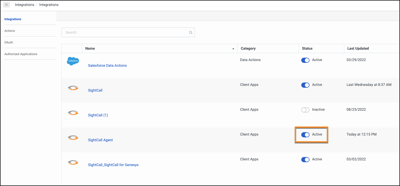
Task: Click Client Apps in the SightCall (1) row
Action: pos(249,109)
